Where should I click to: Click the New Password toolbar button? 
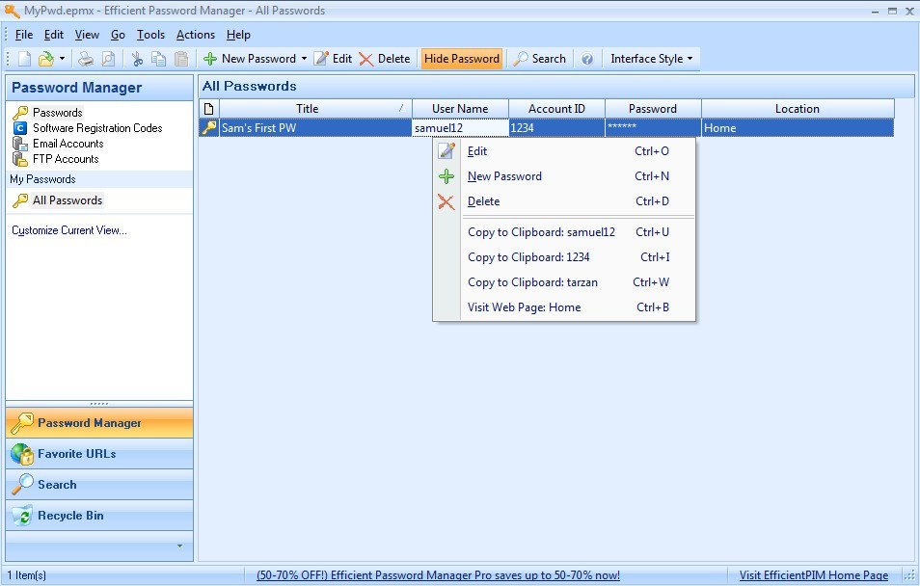[250, 59]
